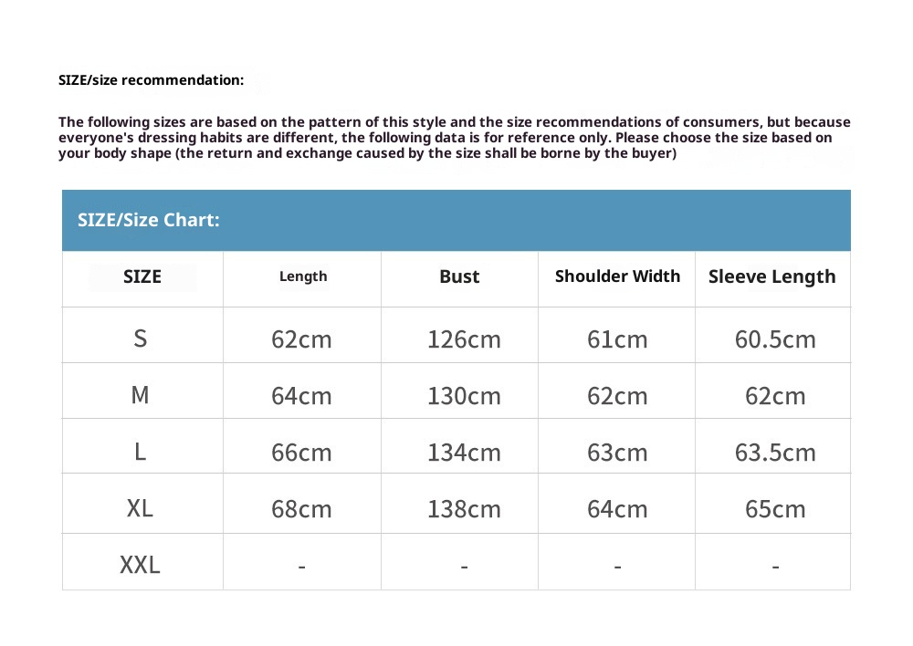The width and height of the screenshot is (913, 646).
Task: Click the 66cm length cell
Action: point(301,453)
